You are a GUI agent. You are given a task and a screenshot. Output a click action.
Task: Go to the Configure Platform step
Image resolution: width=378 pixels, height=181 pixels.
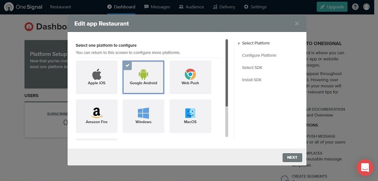click(x=259, y=55)
